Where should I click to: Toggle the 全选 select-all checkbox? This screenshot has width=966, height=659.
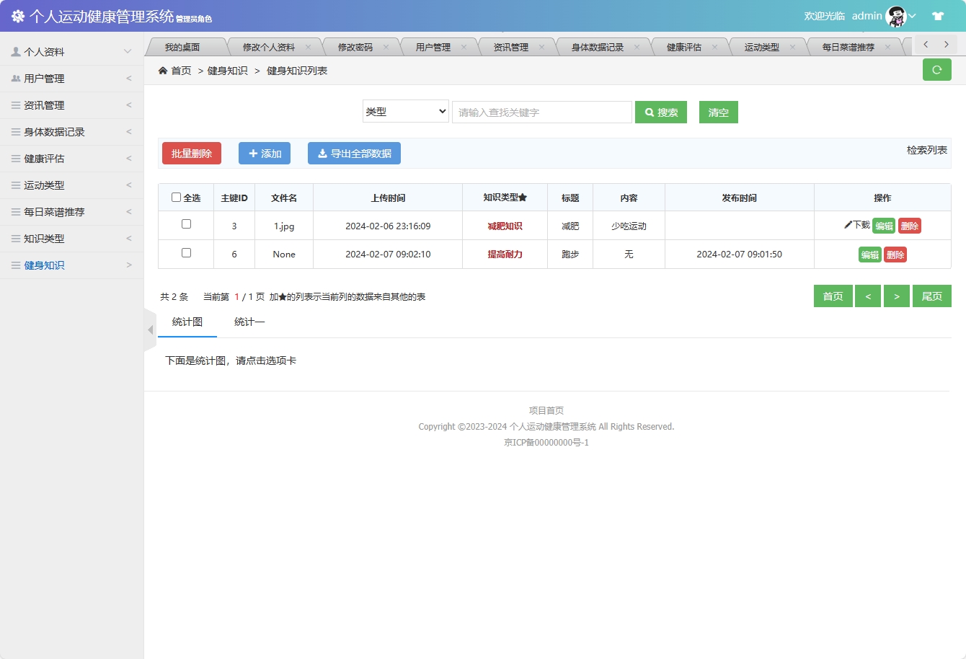[x=176, y=197]
